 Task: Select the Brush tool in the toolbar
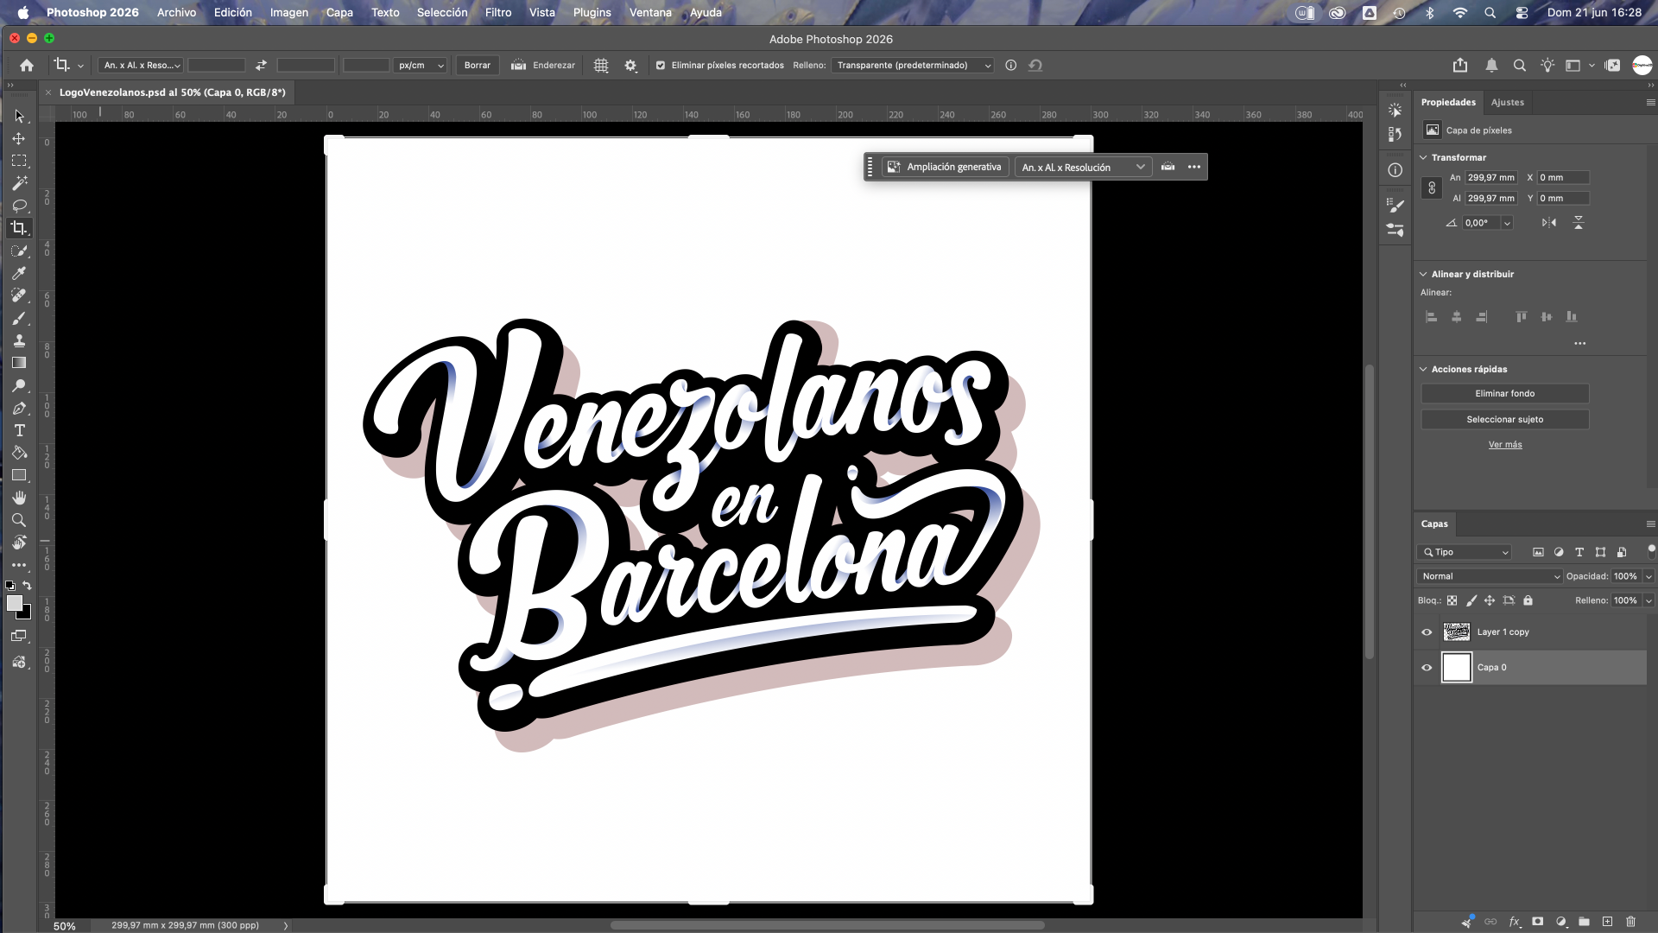tap(19, 318)
